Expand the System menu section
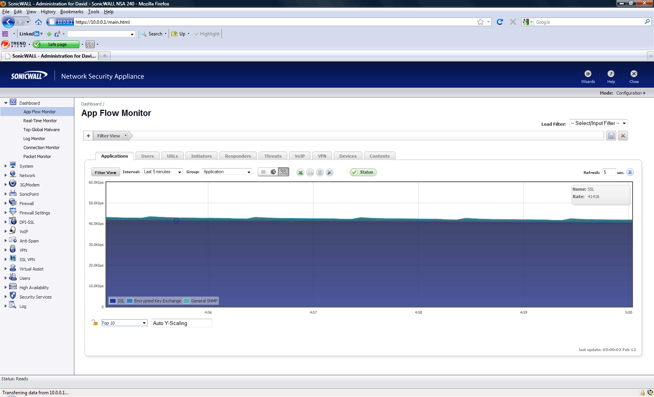Viewport: 654px width, 397px height. [x=6, y=166]
